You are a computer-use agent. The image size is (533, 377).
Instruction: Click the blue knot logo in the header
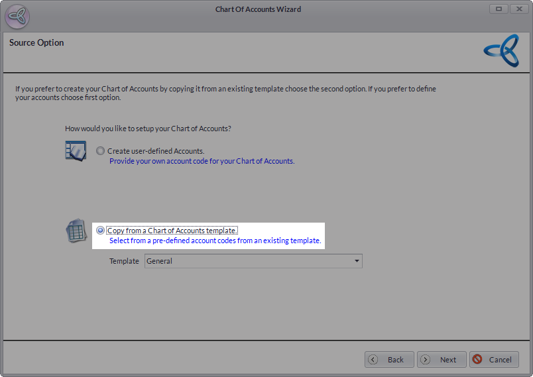click(x=501, y=52)
